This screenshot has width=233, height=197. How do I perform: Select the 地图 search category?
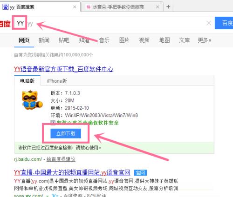[x=164, y=40]
